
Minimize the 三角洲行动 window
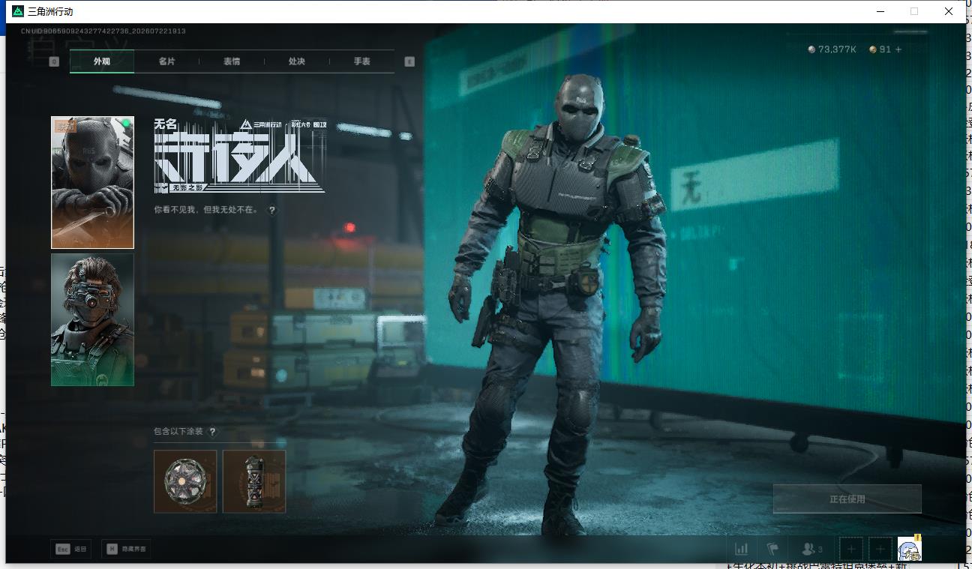(x=881, y=11)
